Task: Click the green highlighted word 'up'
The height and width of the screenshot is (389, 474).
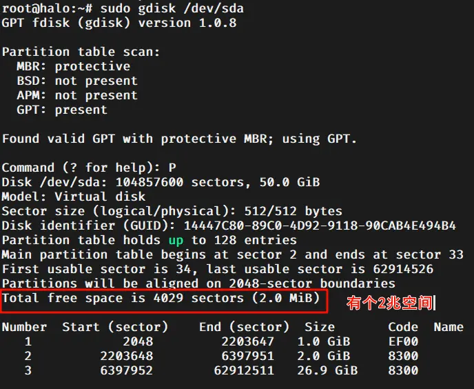Action: click(x=176, y=240)
